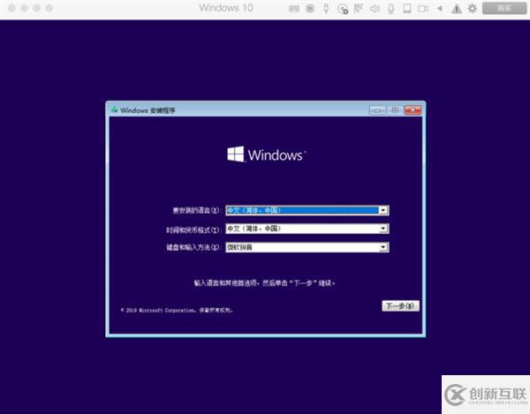Click the gray purchase button in title bar
The image size is (530, 414).
[x=504, y=9]
